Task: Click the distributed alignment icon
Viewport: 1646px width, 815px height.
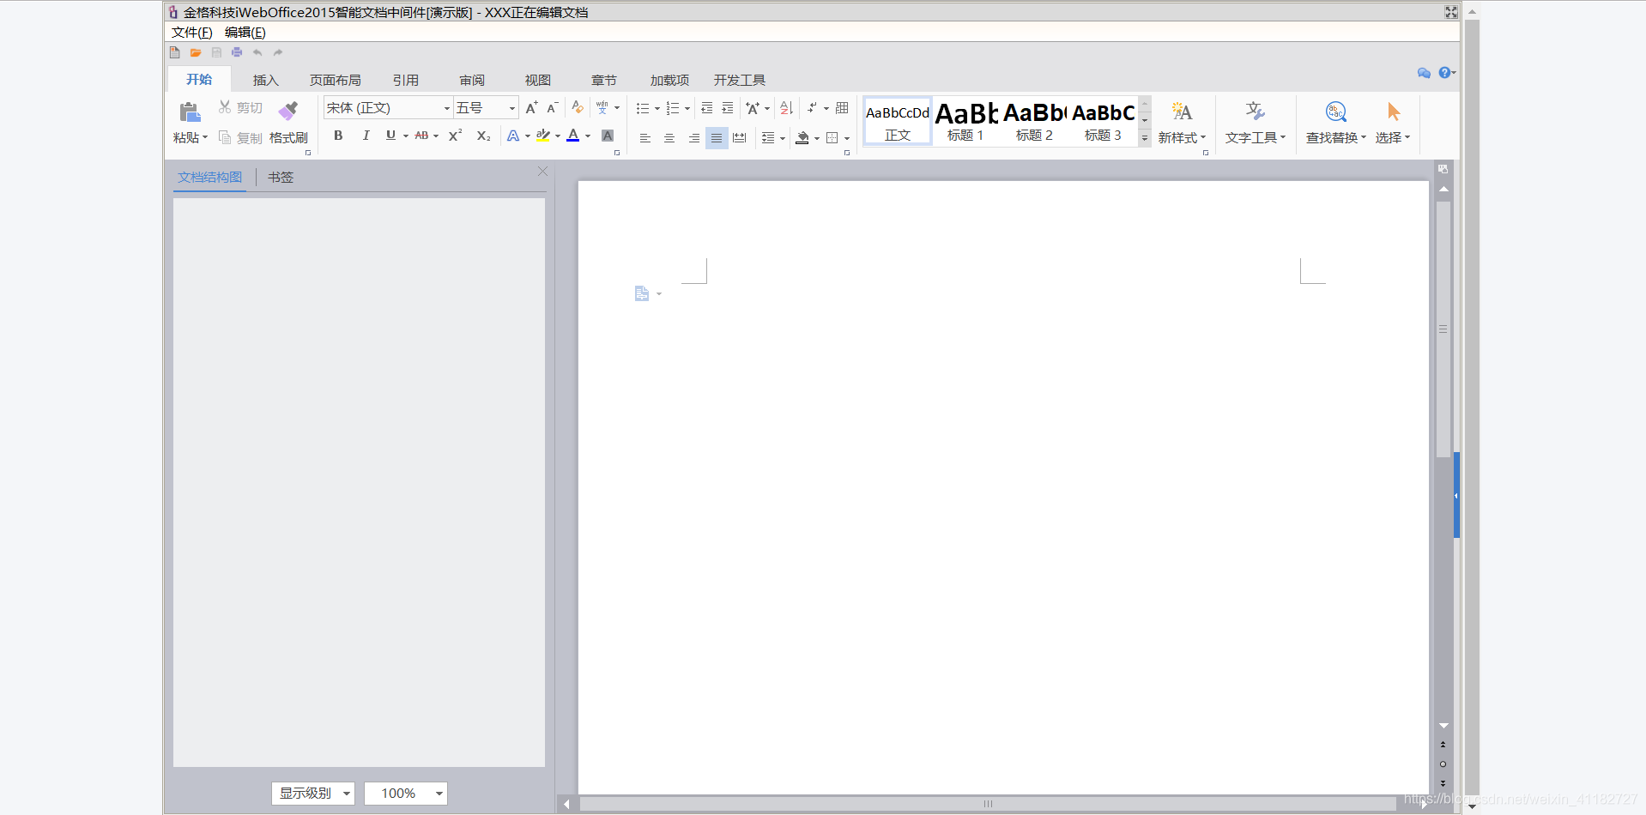Action: click(x=740, y=138)
